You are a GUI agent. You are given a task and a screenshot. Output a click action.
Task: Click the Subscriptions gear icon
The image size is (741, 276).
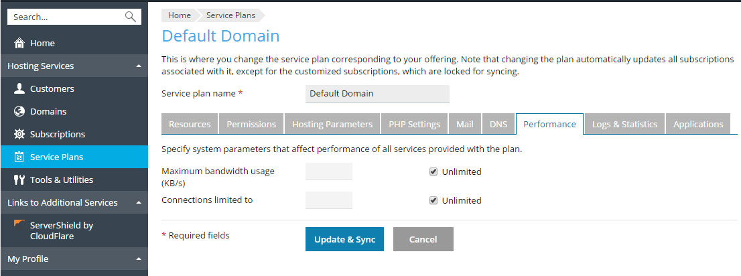tap(19, 135)
